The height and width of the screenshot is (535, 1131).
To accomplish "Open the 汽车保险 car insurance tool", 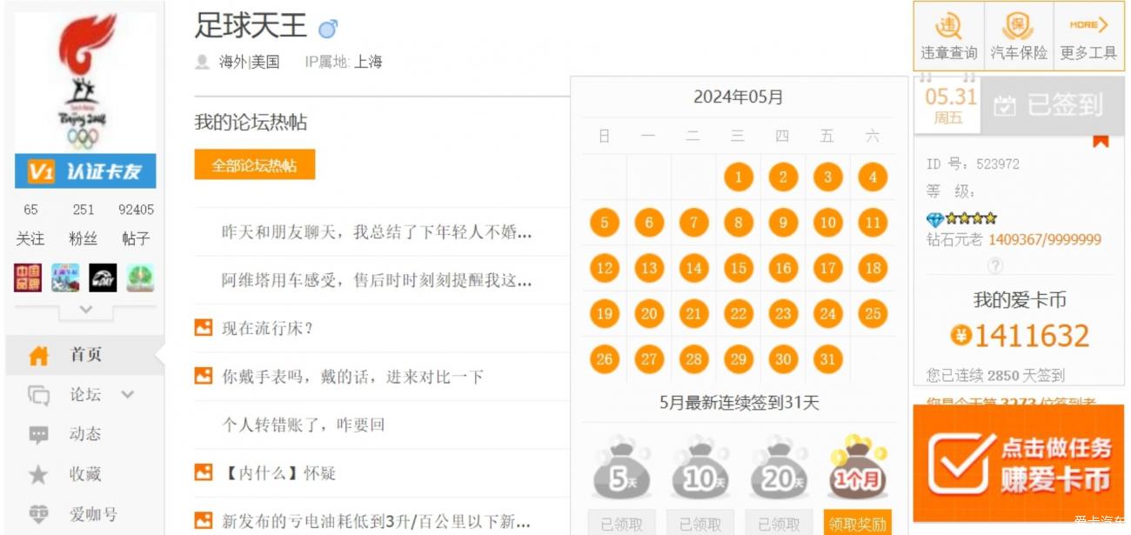I will [1018, 37].
